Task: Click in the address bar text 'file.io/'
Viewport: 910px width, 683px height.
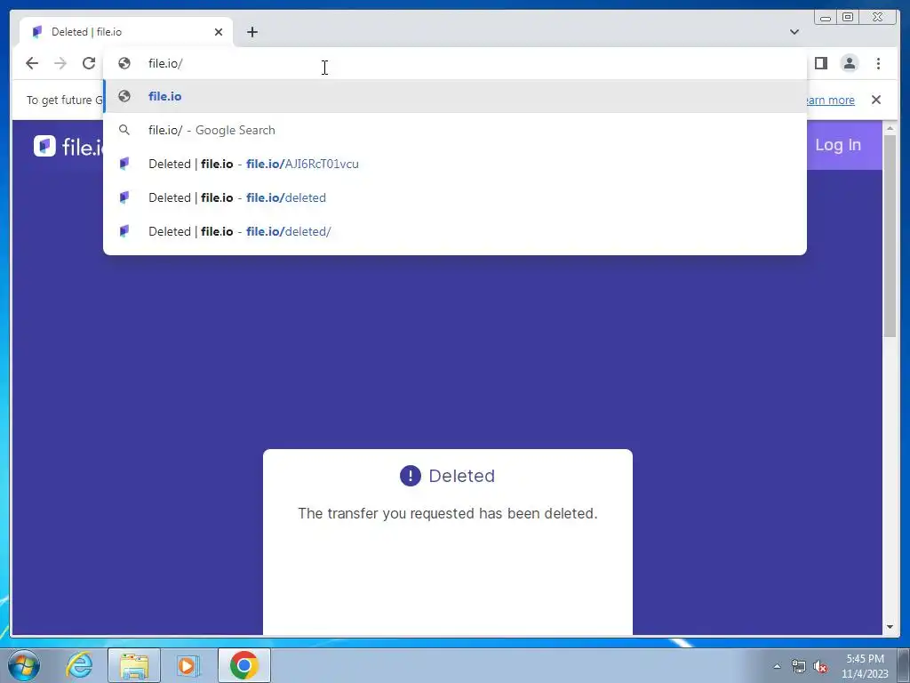Action: (x=165, y=63)
